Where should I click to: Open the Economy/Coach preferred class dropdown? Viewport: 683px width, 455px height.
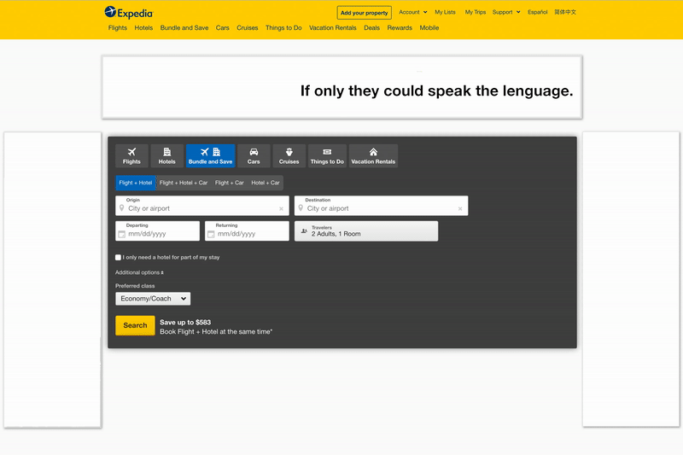click(x=153, y=299)
